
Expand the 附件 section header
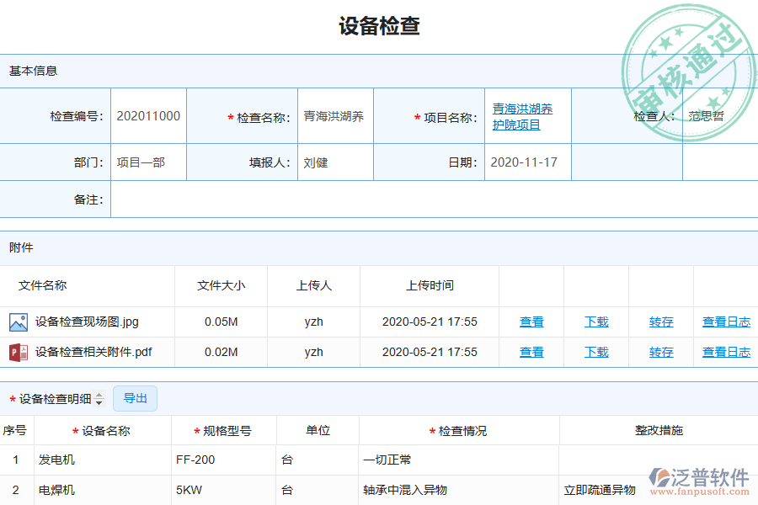[x=23, y=247]
